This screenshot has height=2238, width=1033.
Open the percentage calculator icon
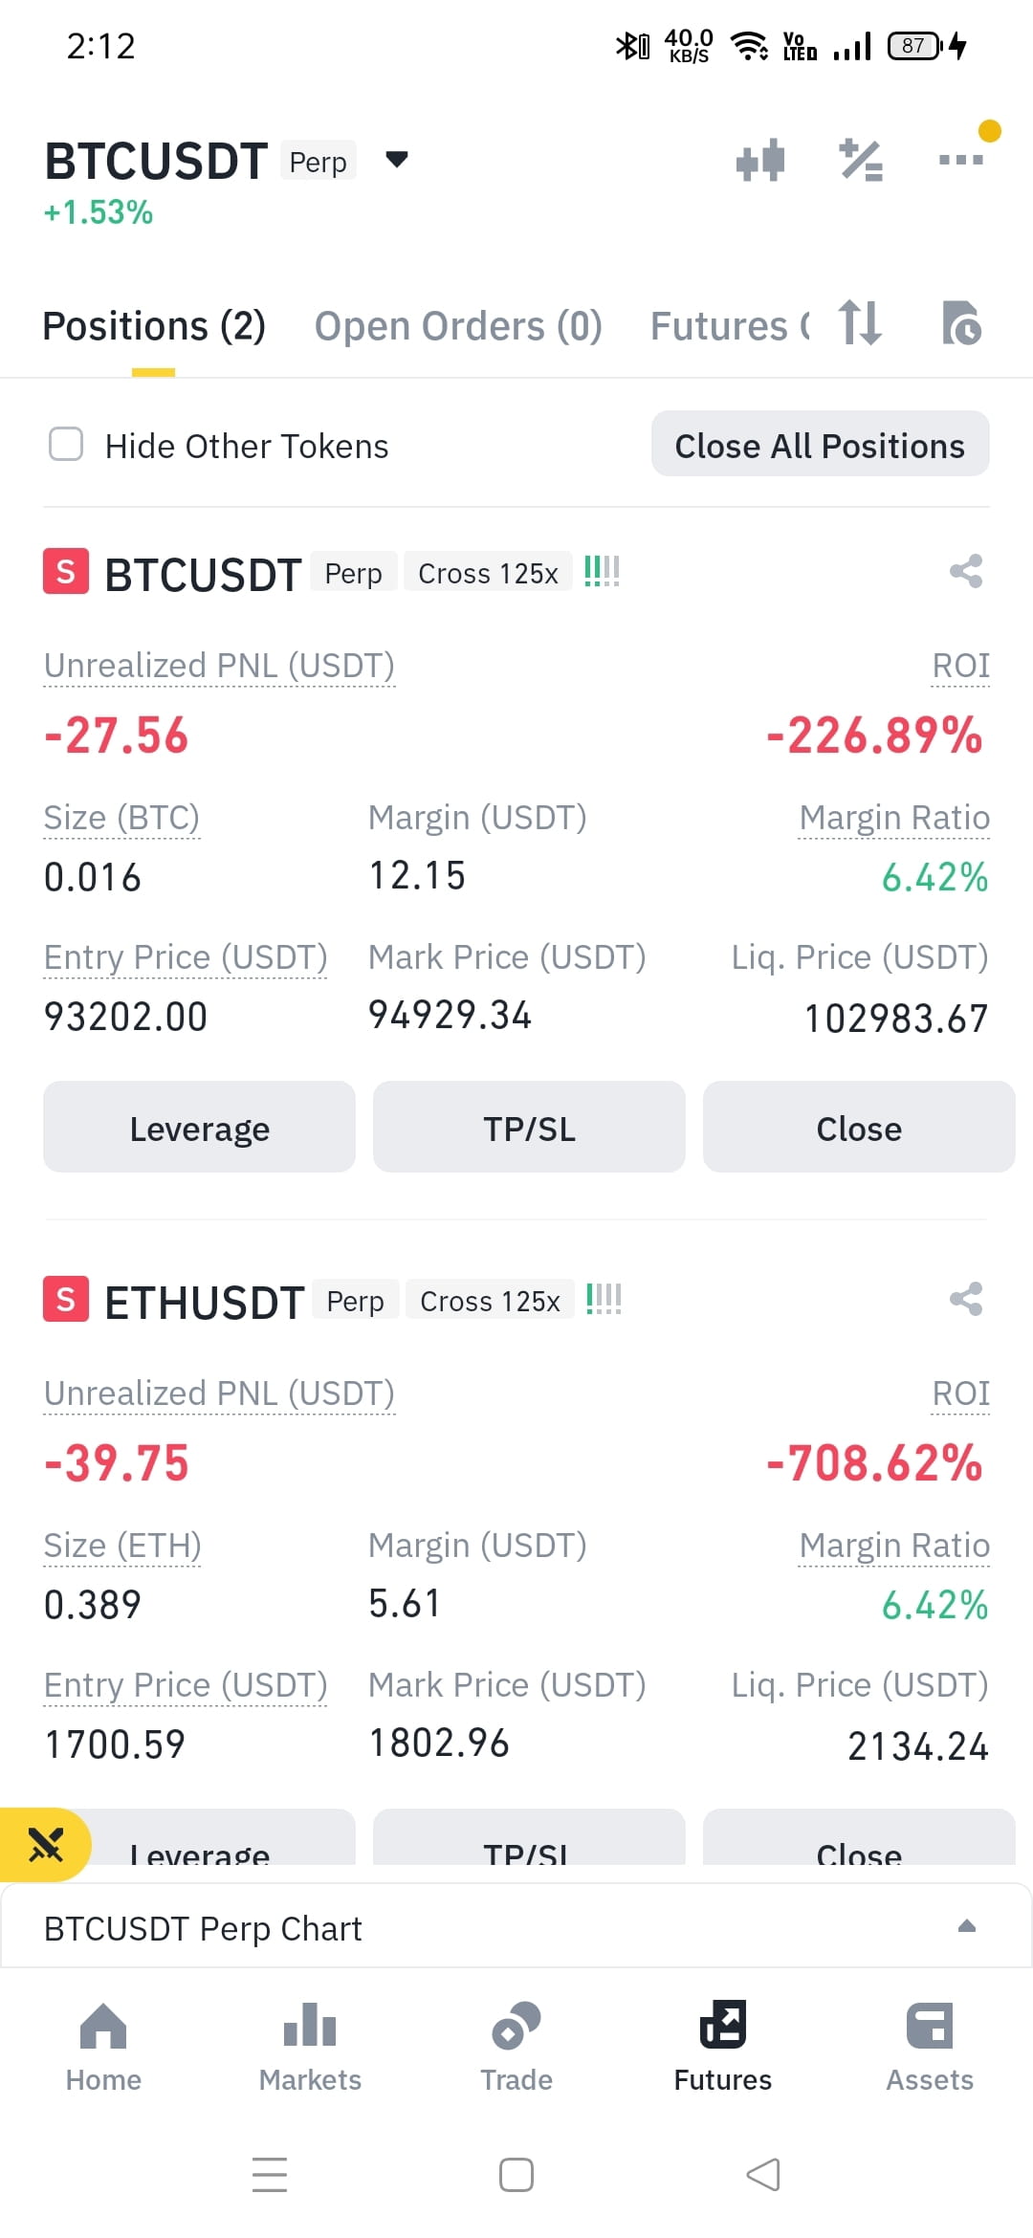(861, 160)
